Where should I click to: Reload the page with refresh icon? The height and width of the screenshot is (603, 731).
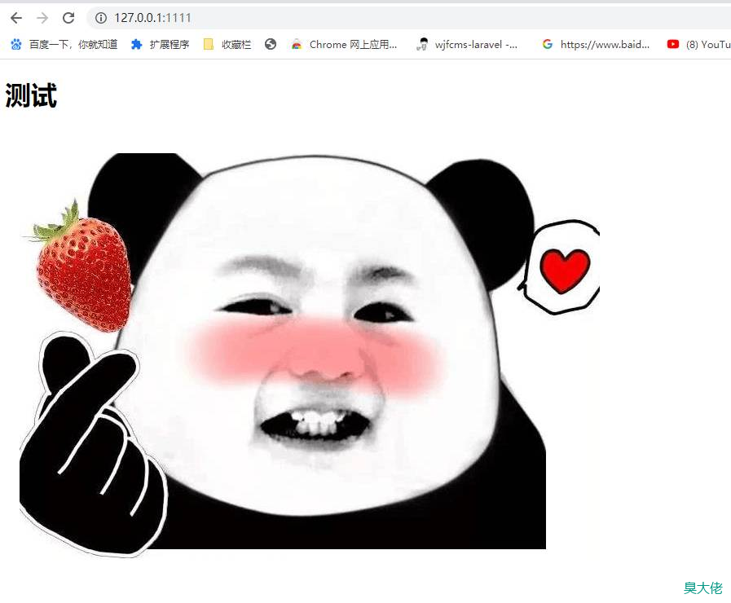(68, 18)
